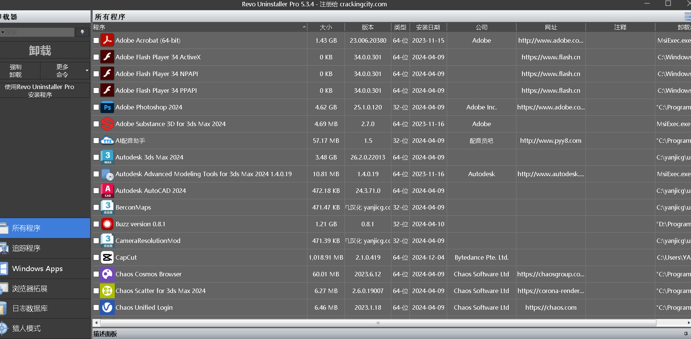The image size is (691, 339).
Task: Click the BerconMaps icon
Action: click(107, 207)
